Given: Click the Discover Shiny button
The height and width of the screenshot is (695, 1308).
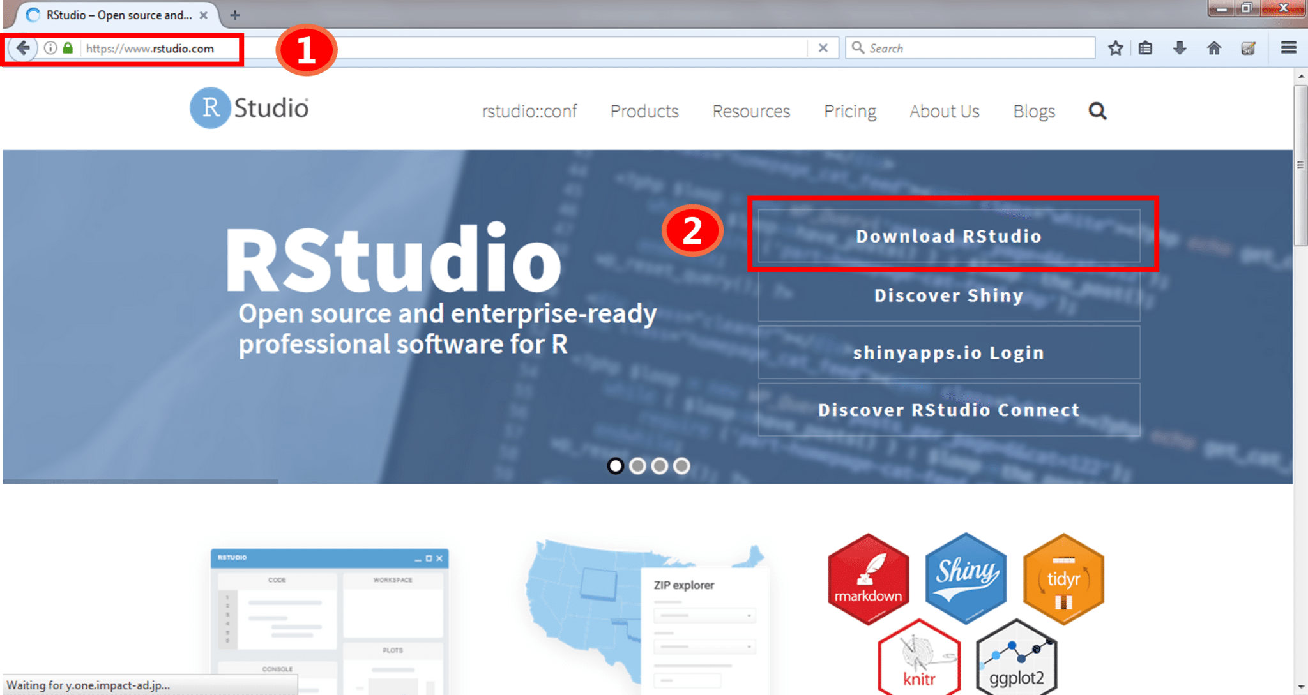Looking at the screenshot, I should click(948, 295).
